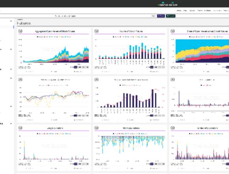
Task: Click the Ethereum icon on navy bar and red line chart
Action: (x=96, y=79)
